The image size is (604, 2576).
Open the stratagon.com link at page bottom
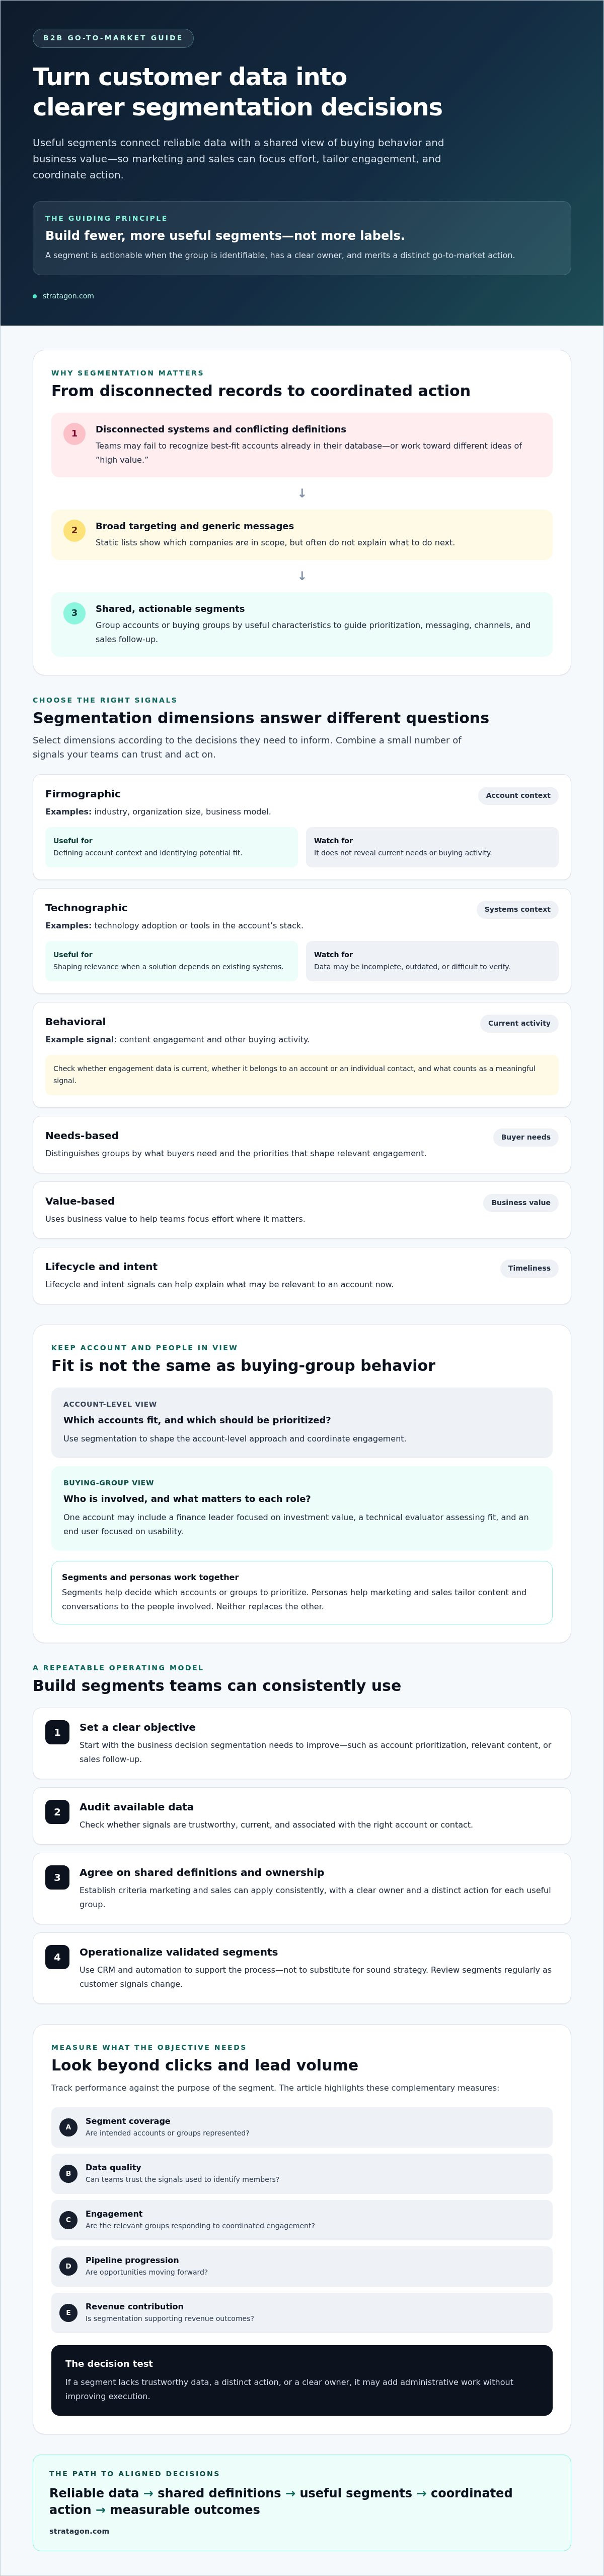79,2531
